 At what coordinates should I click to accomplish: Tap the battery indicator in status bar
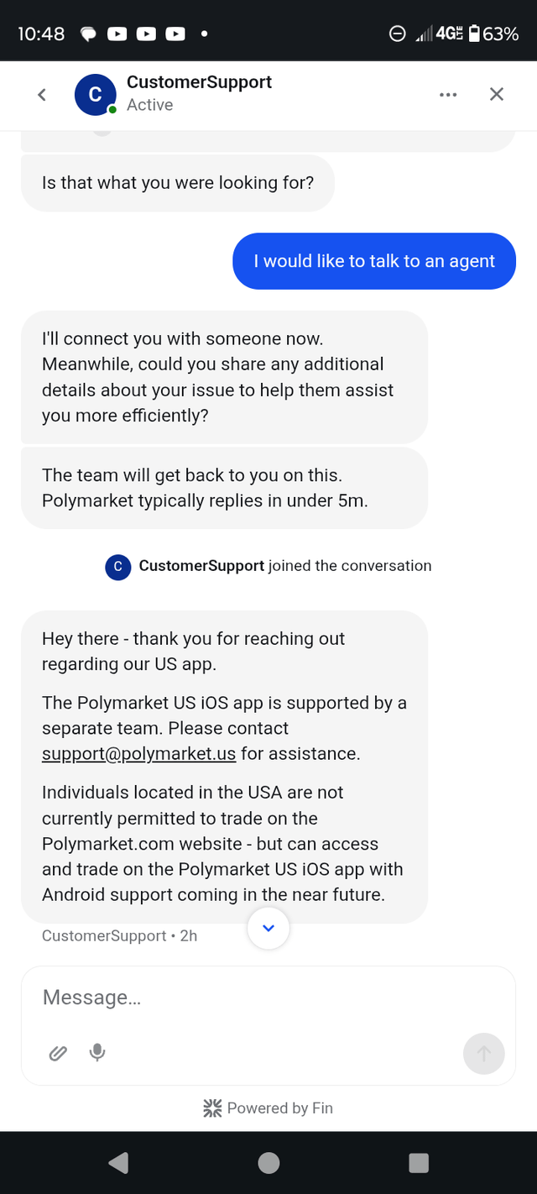click(475, 34)
